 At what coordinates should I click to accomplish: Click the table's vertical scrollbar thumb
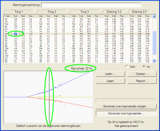(x=154, y=43)
